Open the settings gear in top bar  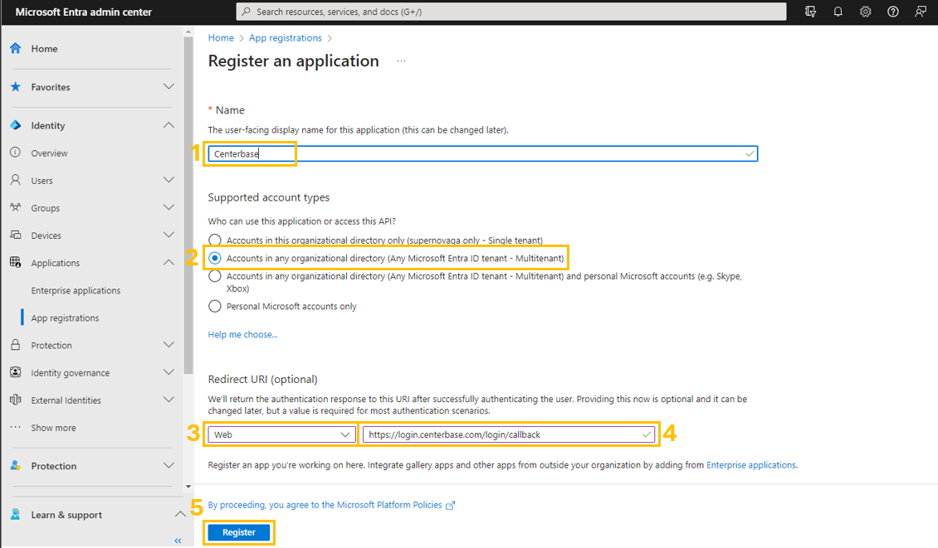[x=866, y=12]
